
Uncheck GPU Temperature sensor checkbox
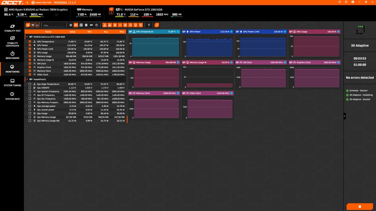(30, 41)
